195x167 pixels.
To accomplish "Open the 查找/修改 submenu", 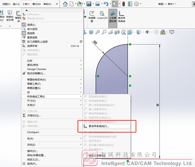I will [52, 65].
